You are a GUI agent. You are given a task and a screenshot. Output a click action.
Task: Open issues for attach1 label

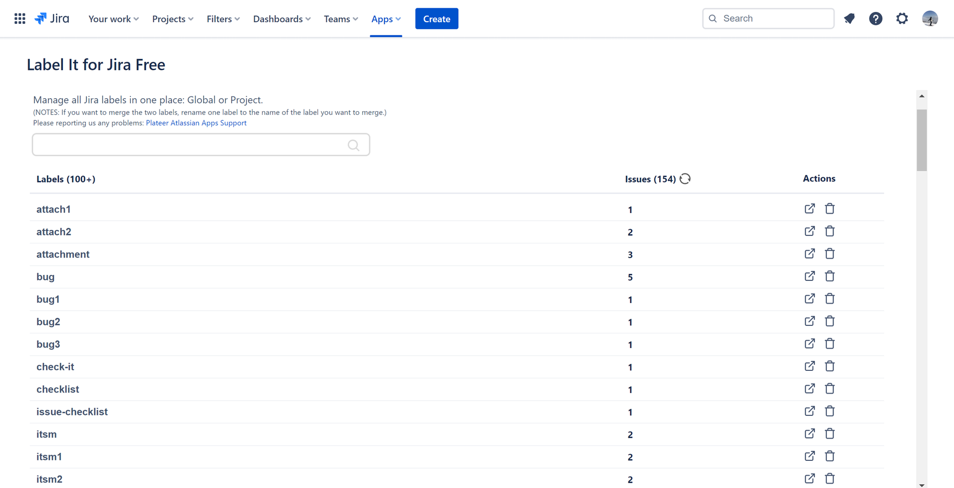[x=810, y=209]
